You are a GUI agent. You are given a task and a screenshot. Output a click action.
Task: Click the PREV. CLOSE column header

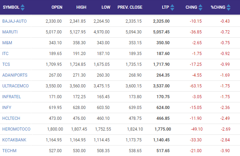point(130,7)
